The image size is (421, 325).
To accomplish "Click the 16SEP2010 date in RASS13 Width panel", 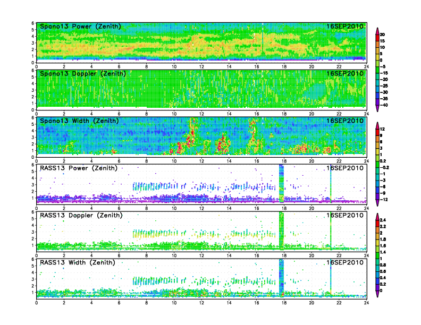I will pyautogui.click(x=345, y=262).
